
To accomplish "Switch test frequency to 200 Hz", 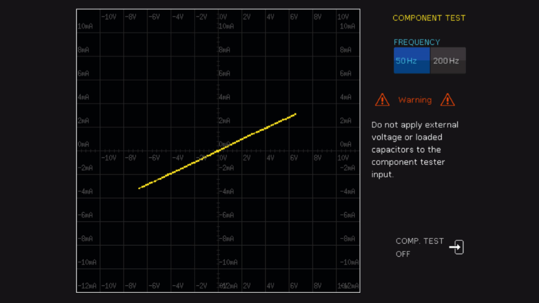I will pyautogui.click(x=448, y=61).
